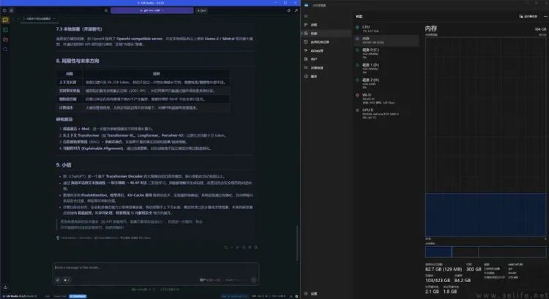Click the Run new task button in Task Manager

click(528, 16)
